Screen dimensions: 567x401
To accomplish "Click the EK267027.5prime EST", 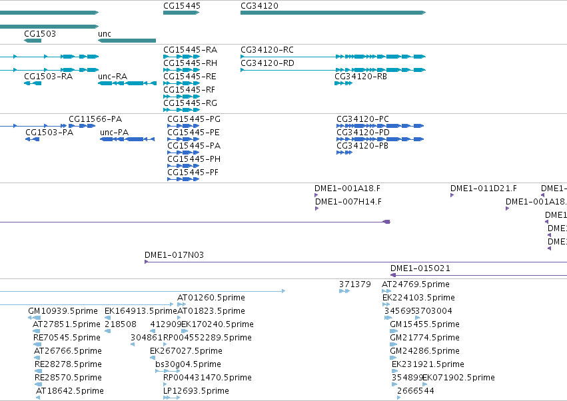I will click(153, 358).
